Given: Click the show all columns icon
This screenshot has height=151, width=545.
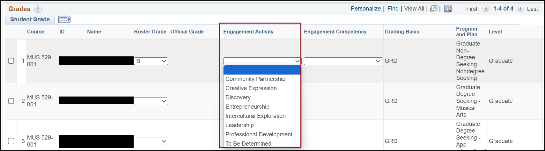Looking at the screenshot, I should [x=64, y=20].
